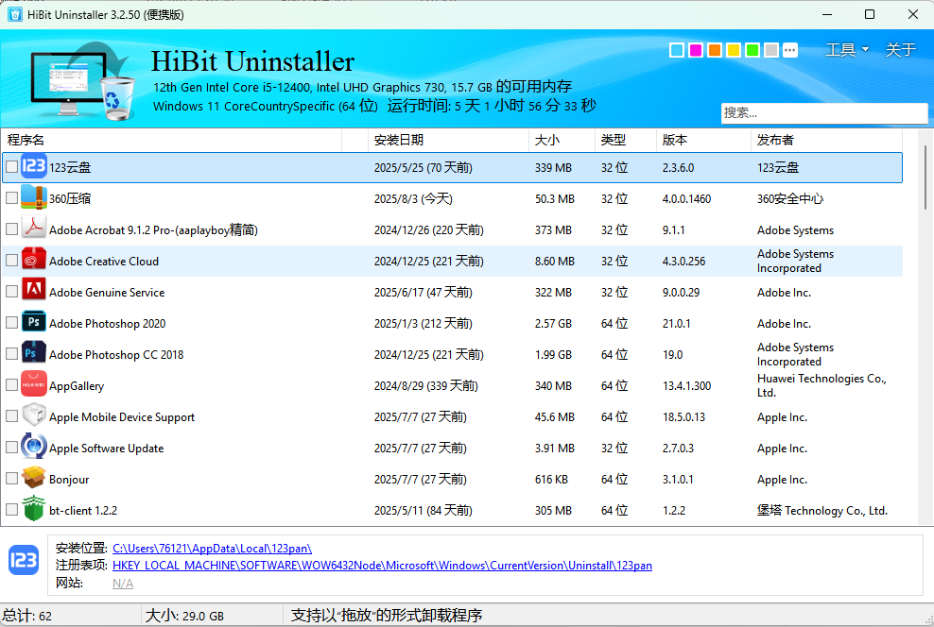This screenshot has height=627, width=934.
Task: Sort by 大小 column header
Action: coord(562,140)
